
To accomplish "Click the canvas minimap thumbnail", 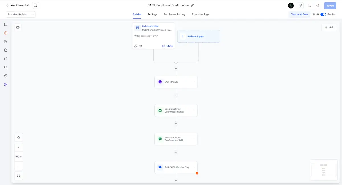I will tap(323, 170).
